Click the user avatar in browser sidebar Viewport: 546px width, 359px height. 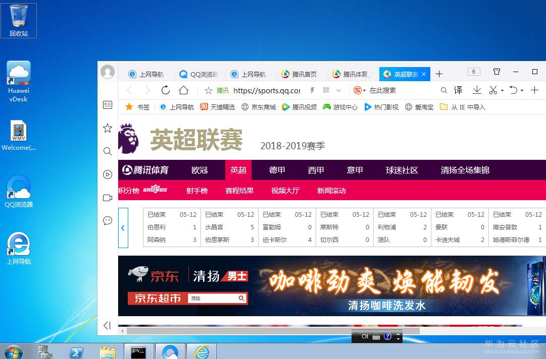tap(108, 72)
